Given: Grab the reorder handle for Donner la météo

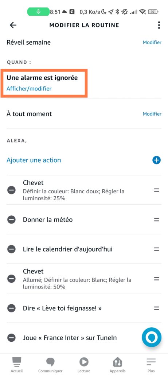Looking at the screenshot, I should point(156,220).
